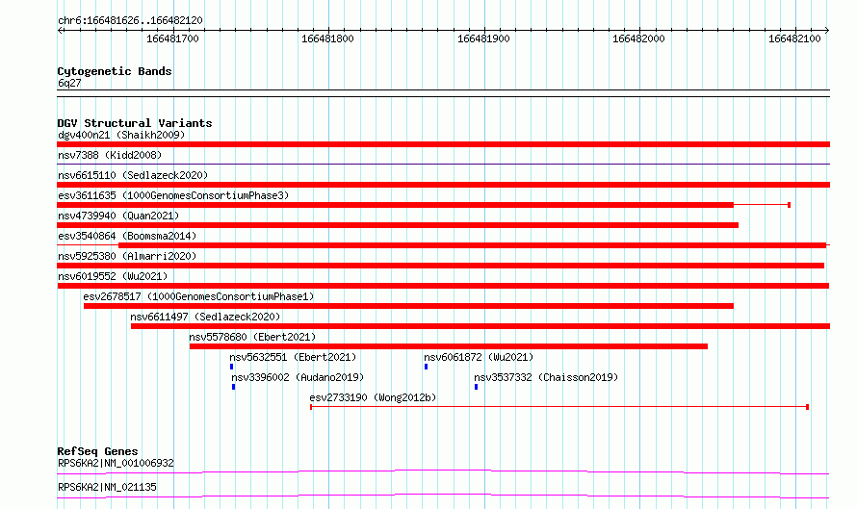Click the magenta line of RPS6KA2|NM_001006932

(x=443, y=471)
